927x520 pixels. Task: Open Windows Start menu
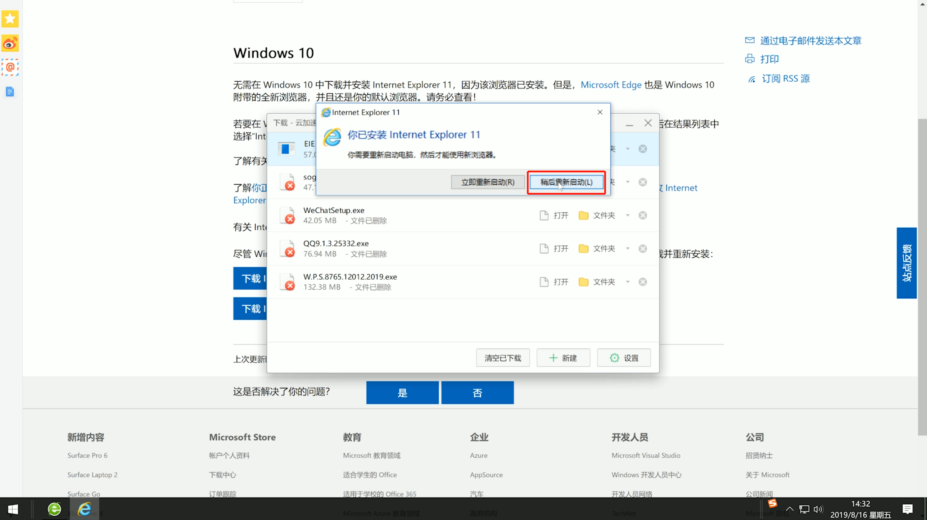pyautogui.click(x=13, y=509)
